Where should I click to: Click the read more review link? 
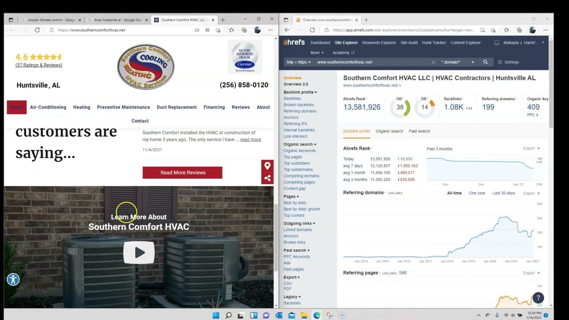tap(251, 140)
